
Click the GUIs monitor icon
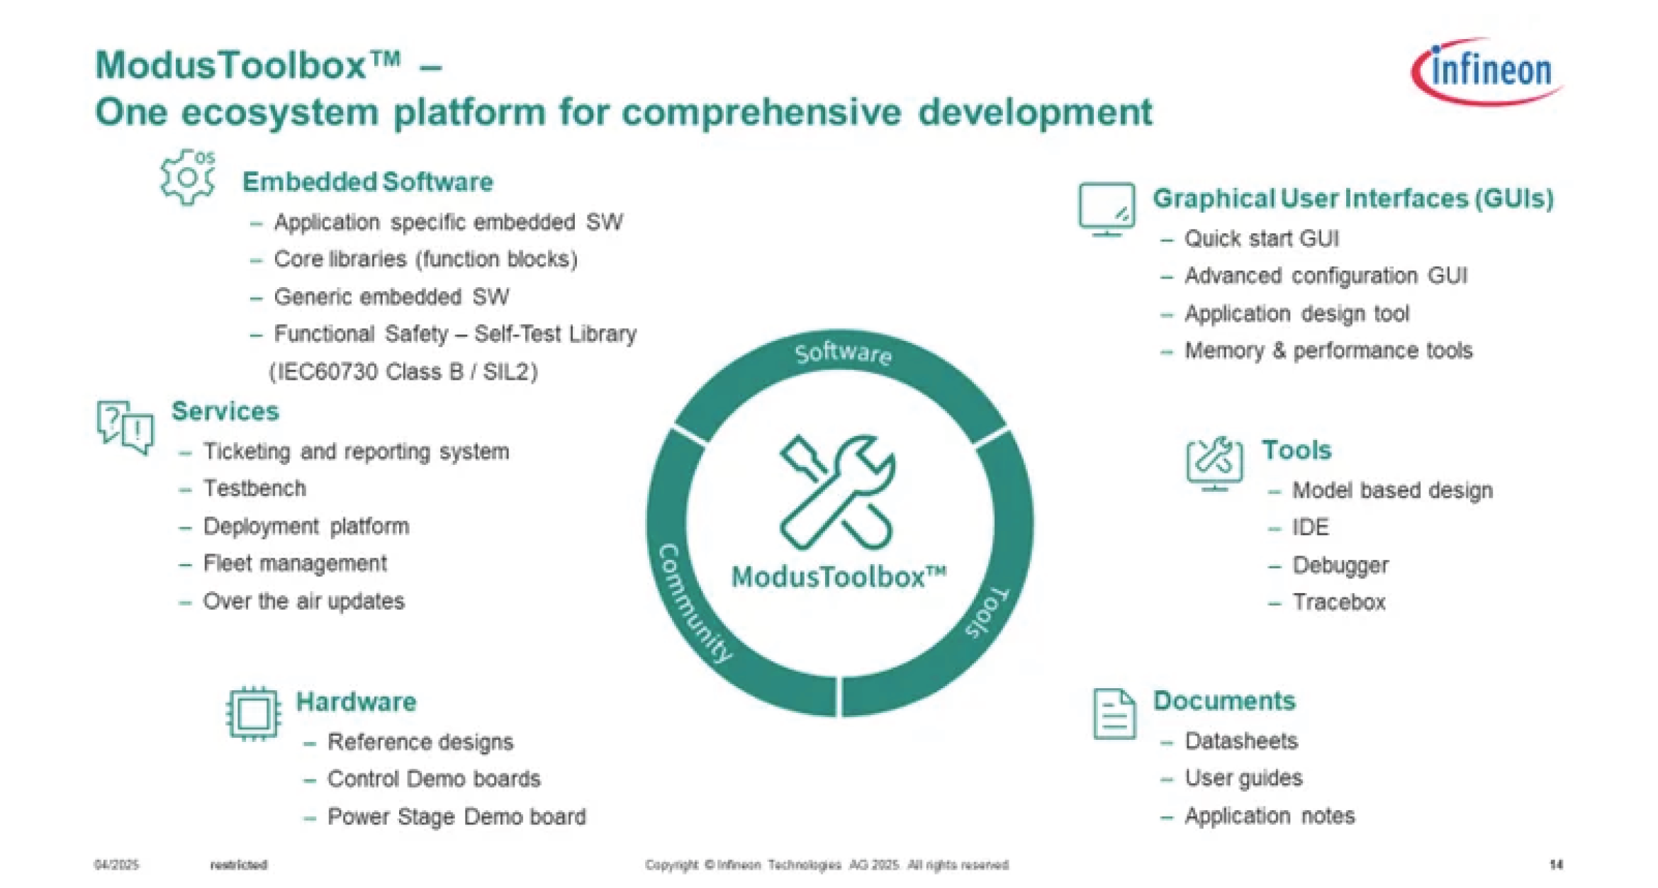coord(1106,209)
